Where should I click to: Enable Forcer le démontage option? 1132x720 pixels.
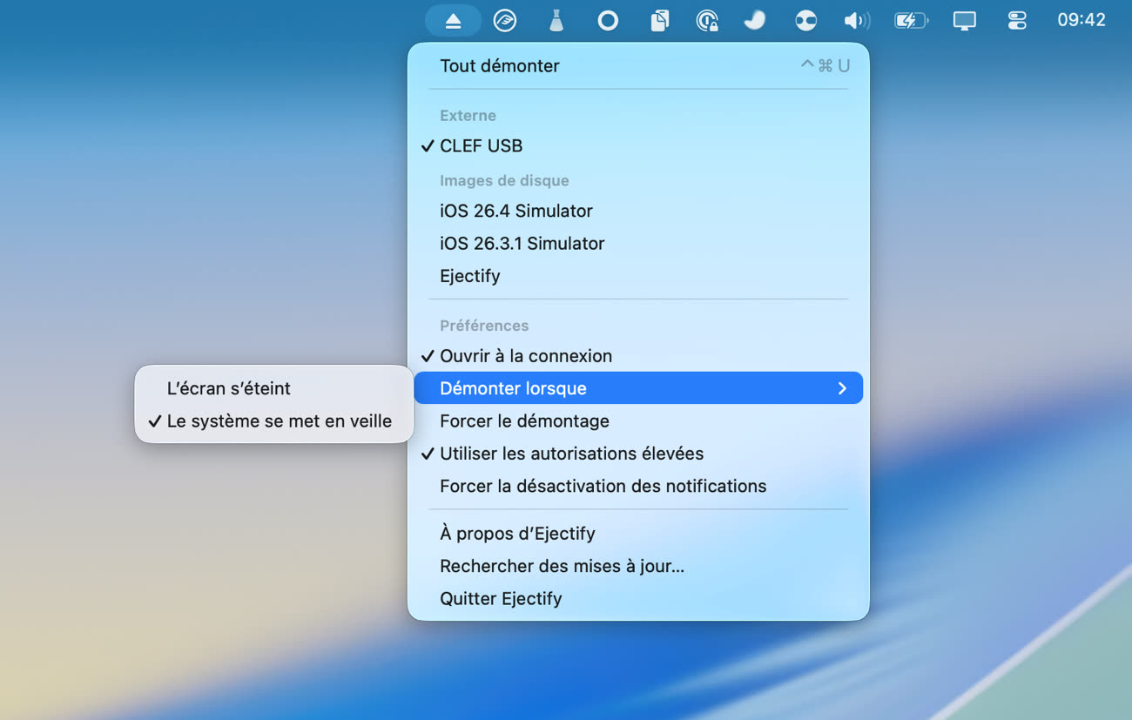tap(524, 421)
